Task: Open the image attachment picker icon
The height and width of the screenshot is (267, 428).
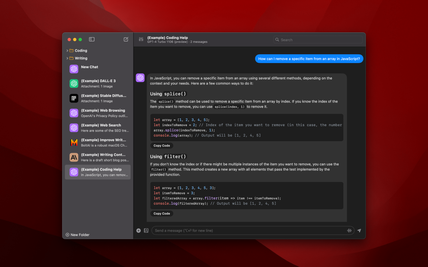Action: pos(146,230)
